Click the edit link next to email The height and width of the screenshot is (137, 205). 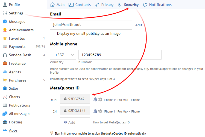[x=139, y=25]
